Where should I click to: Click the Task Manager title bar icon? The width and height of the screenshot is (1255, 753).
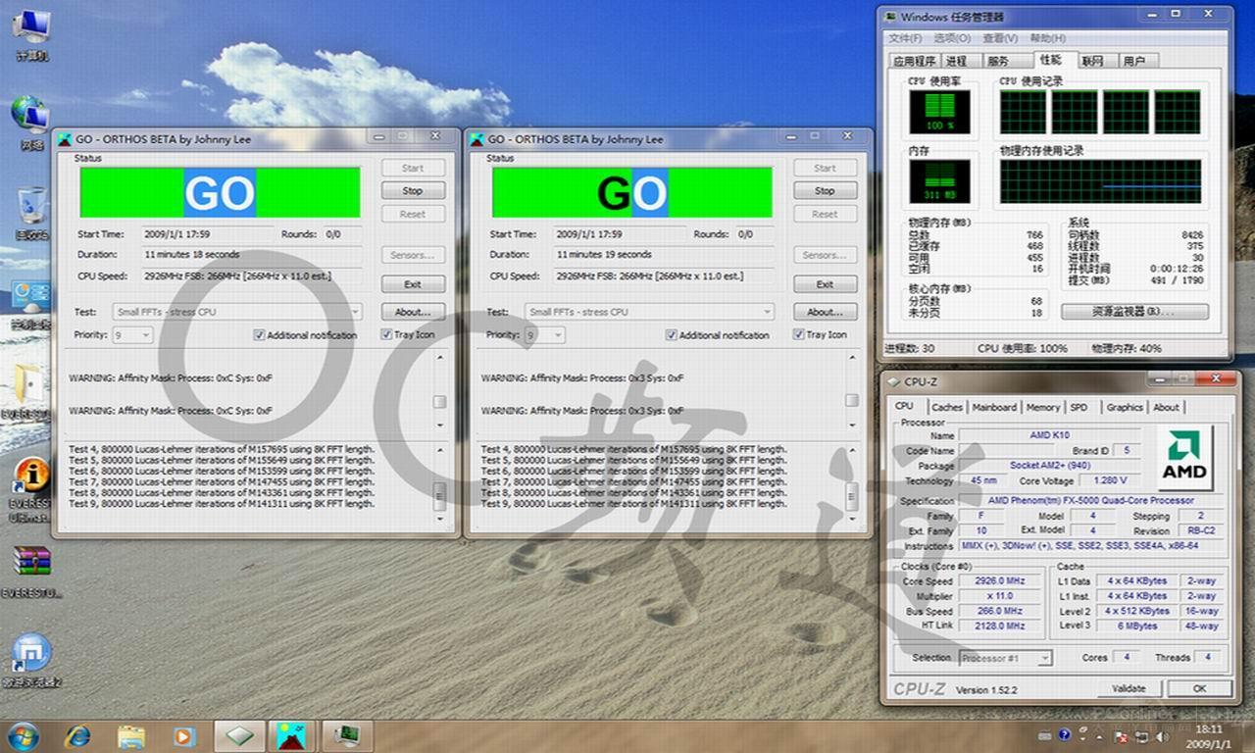[x=890, y=17]
